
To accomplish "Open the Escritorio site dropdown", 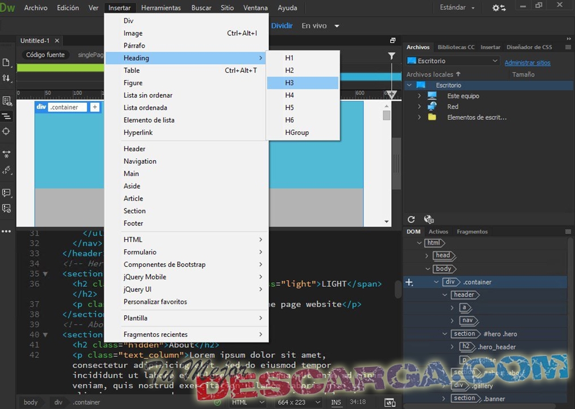I will pyautogui.click(x=453, y=61).
